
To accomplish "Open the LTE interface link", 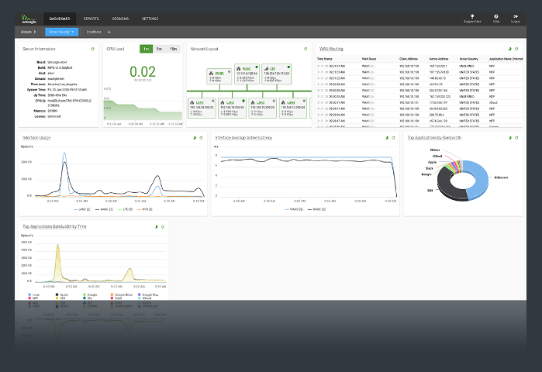I will coord(272,69).
